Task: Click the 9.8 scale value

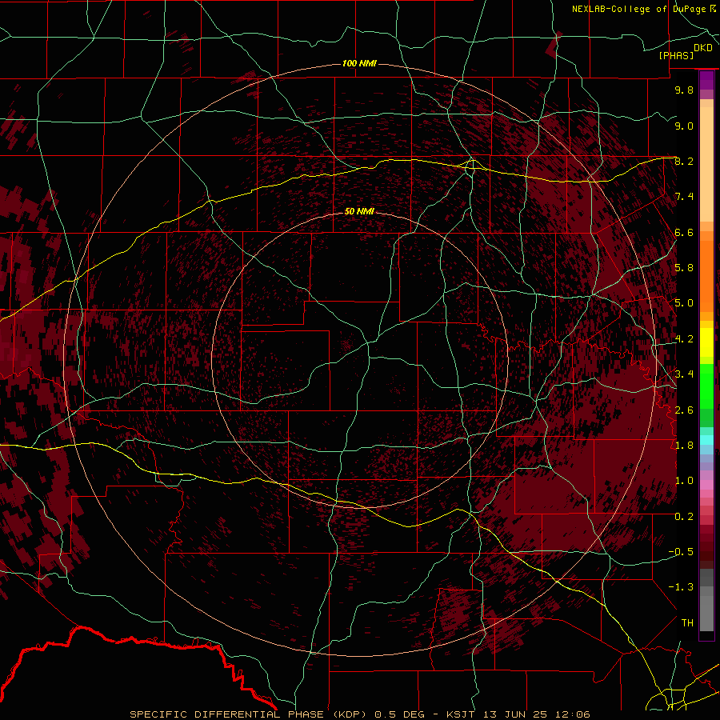Action: pos(684,90)
